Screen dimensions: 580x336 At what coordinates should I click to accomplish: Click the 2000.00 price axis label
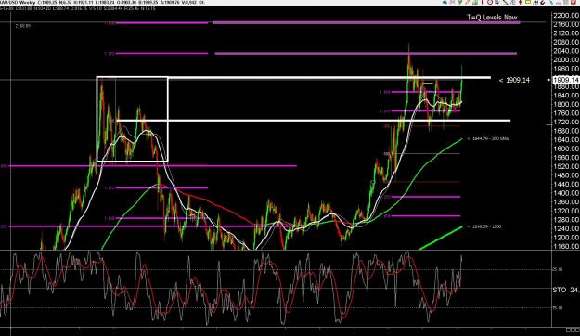pos(566,60)
